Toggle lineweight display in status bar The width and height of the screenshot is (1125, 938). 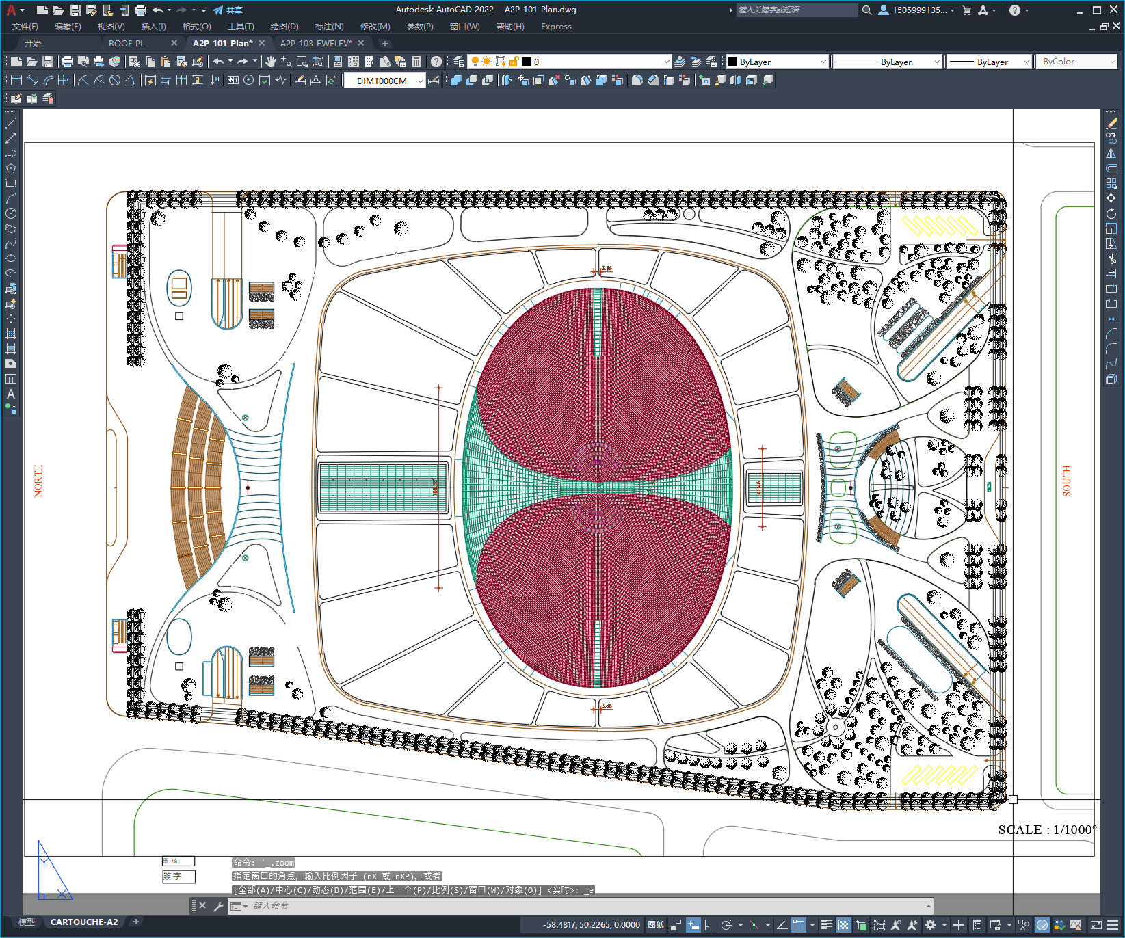(x=827, y=925)
